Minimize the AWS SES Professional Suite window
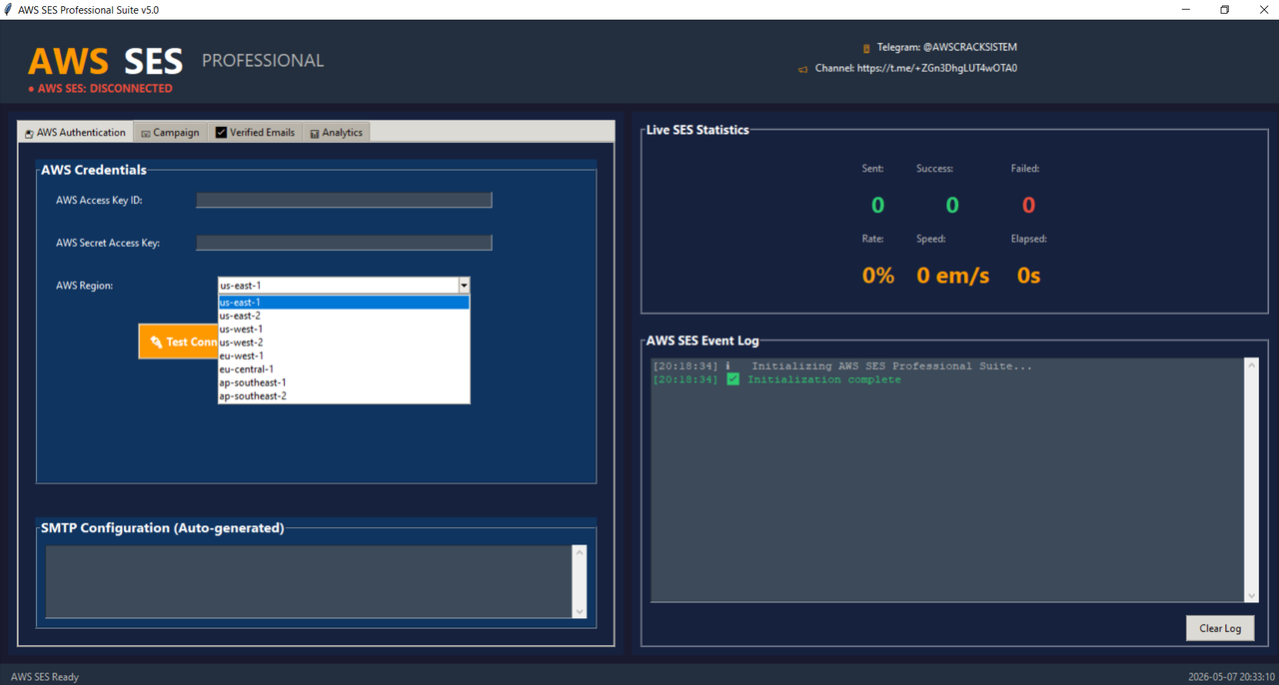 click(1187, 10)
